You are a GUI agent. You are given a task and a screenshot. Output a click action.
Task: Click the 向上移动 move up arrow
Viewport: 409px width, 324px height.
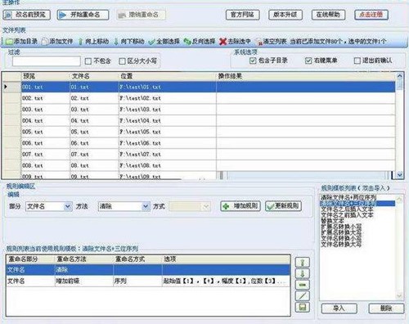(80, 42)
